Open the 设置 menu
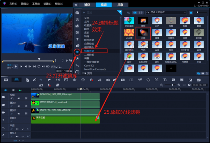Image resolution: width=210 pixels, height=143 pixels. click(x=48, y=4)
